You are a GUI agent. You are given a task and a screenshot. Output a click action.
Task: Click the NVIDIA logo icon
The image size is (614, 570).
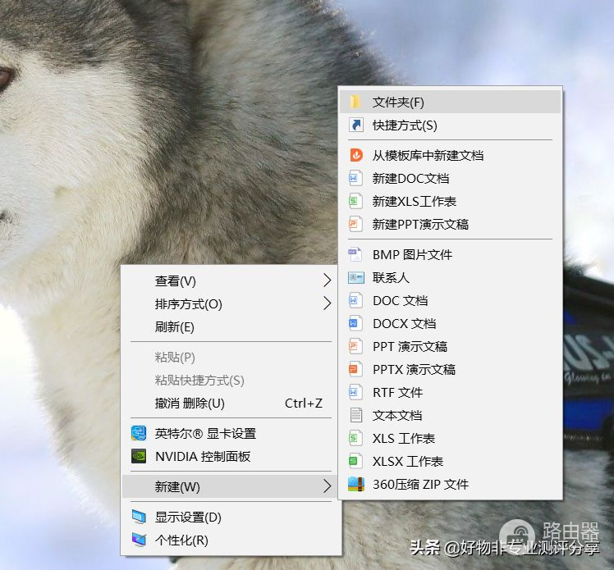pyautogui.click(x=138, y=457)
